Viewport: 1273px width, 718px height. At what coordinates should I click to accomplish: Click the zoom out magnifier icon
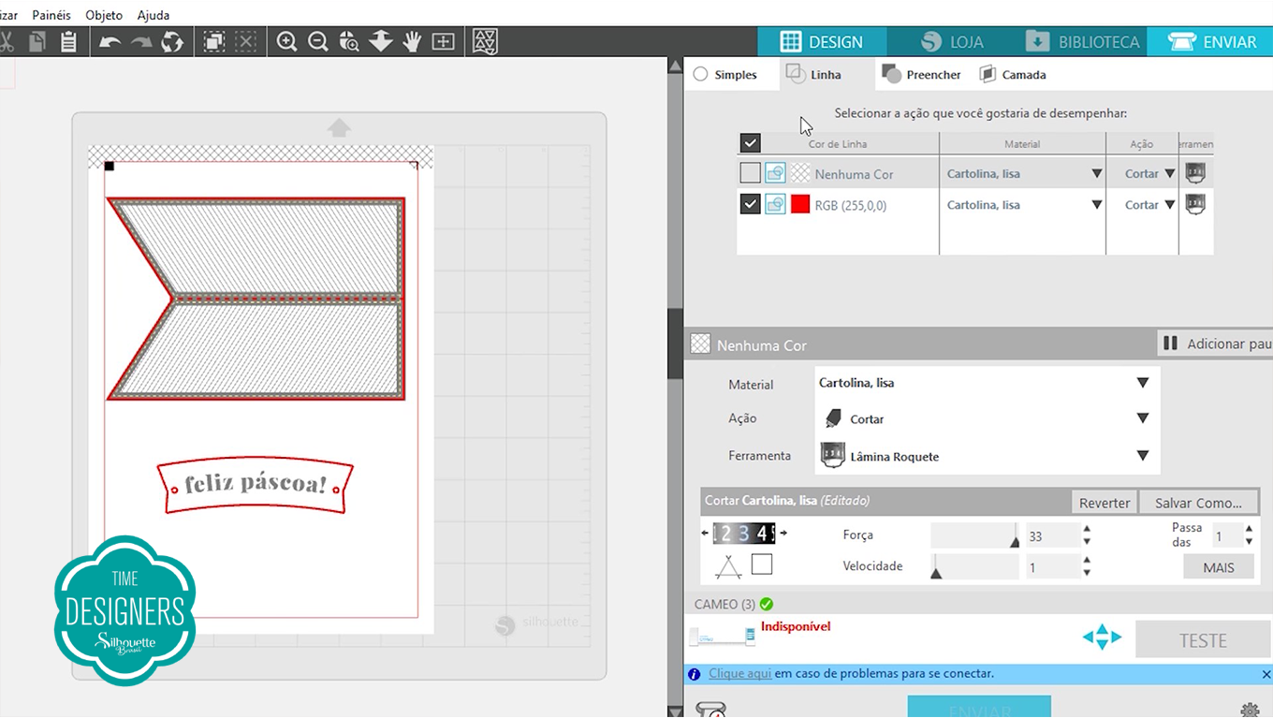[x=317, y=42]
